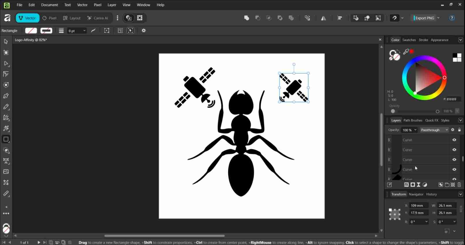Screen dimensions: 465x245
Task: Click the color panel Opacity slider
Action: tap(415, 111)
